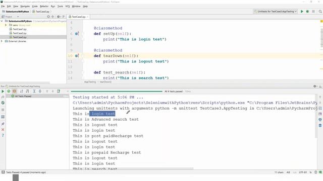Screen dimensions: 323x181
Task: Fold tearDown method in gutter
Action: click(x=83, y=56)
